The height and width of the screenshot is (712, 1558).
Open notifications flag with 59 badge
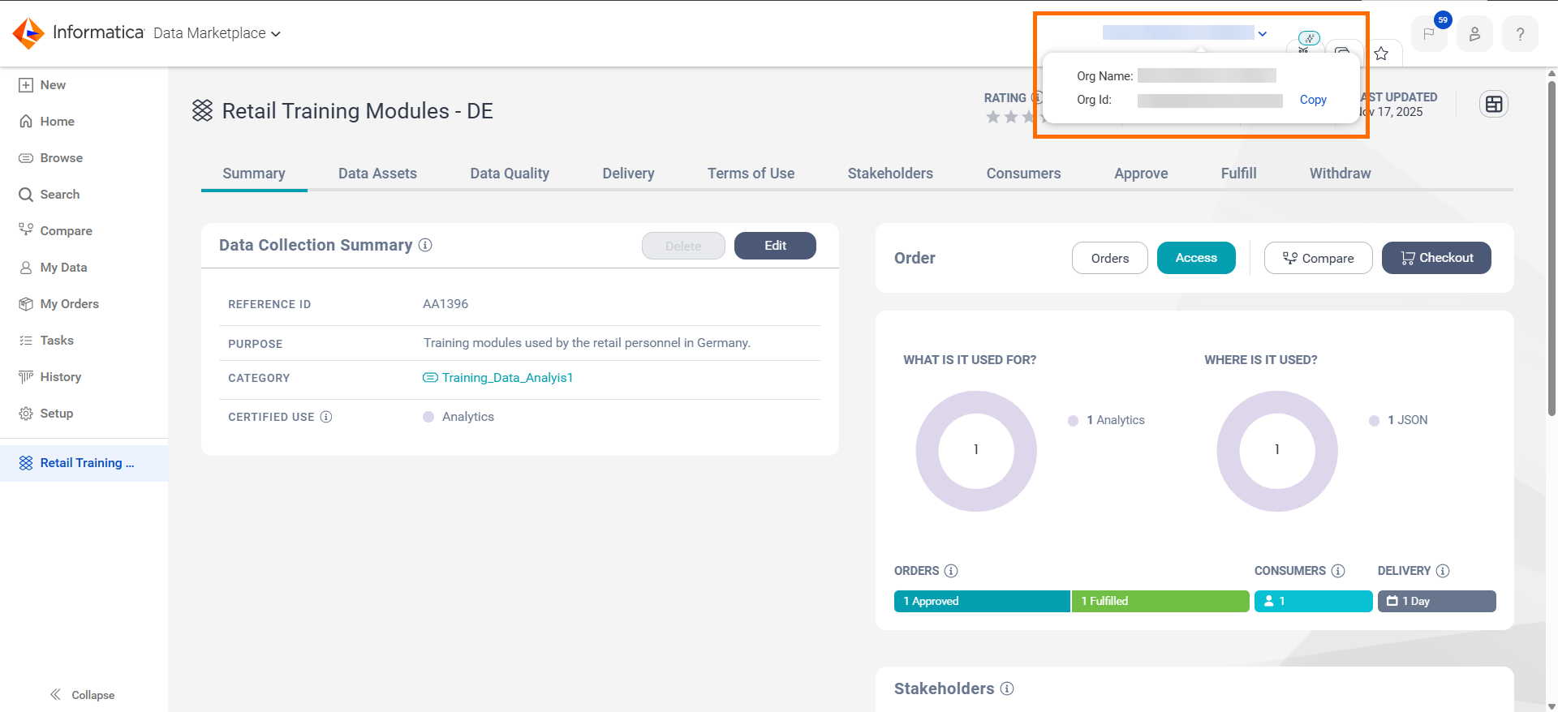[x=1429, y=34]
